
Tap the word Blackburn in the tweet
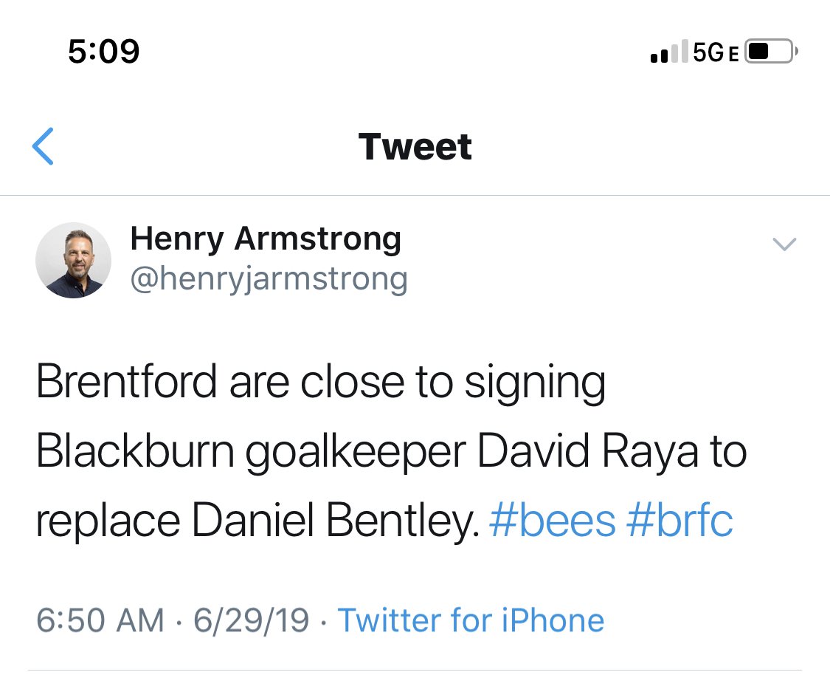click(x=134, y=451)
